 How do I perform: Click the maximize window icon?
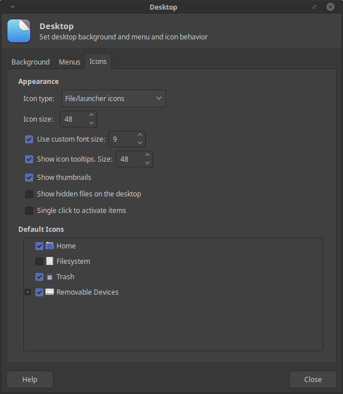pos(314,7)
